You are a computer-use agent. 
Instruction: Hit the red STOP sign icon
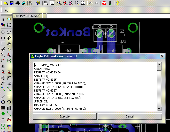pos(104,3)
